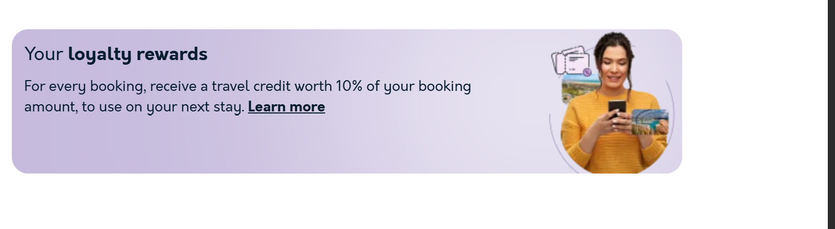Click the word "Your" in heading
This screenshot has width=835, height=229.
click(x=43, y=54)
